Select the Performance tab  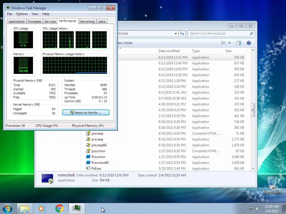[x=68, y=21]
